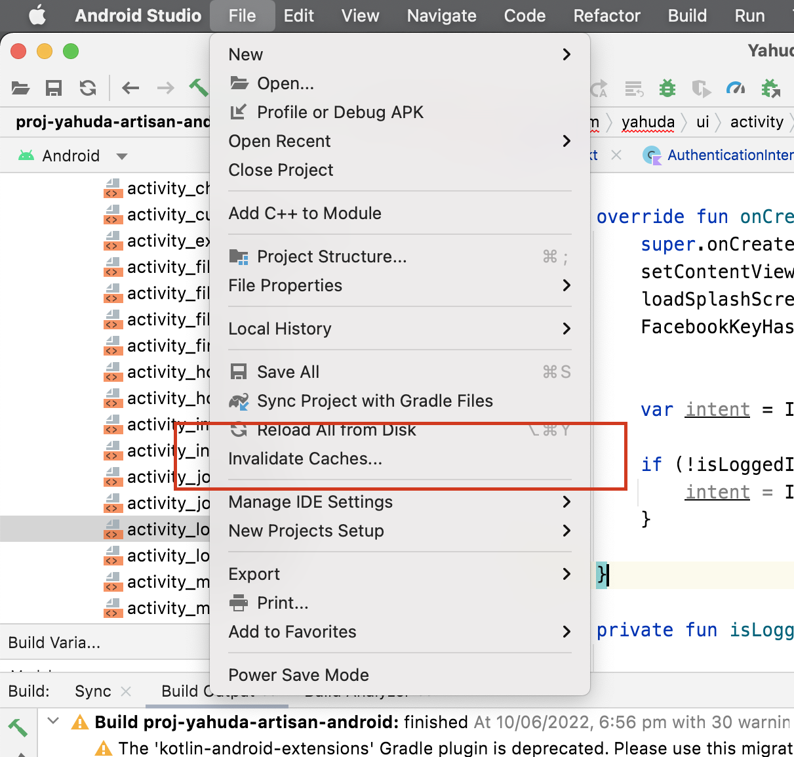
Task: Click the yahuda breadcrumb segment
Action: pyautogui.click(x=648, y=122)
